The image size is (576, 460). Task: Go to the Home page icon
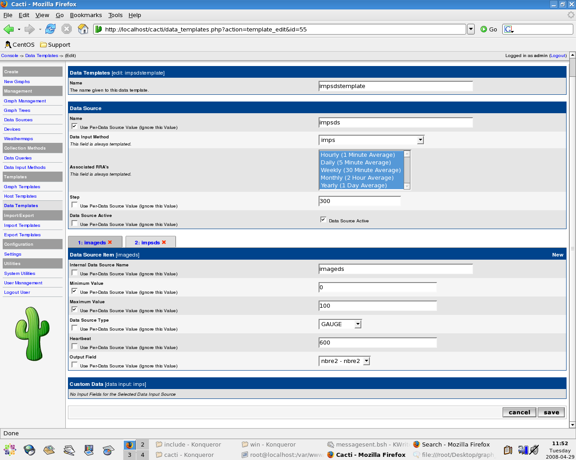pos(83,29)
